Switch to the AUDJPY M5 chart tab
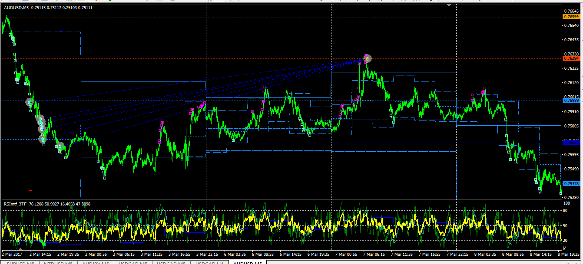Image resolution: width=583 pixels, height=264 pixels. (95, 262)
